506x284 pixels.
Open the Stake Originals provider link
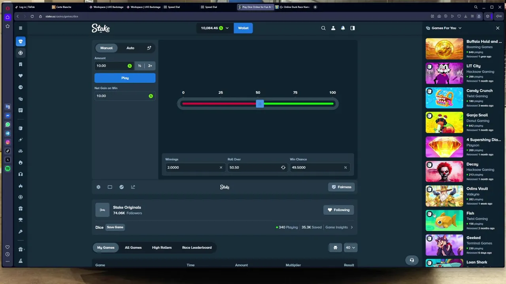point(127,207)
